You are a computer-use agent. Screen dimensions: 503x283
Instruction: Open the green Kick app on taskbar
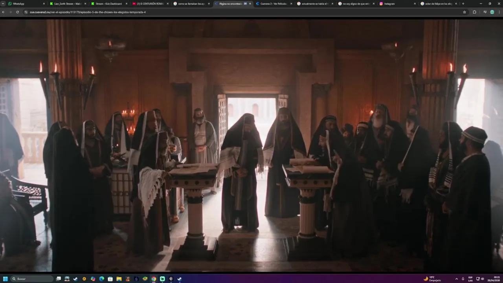162,279
